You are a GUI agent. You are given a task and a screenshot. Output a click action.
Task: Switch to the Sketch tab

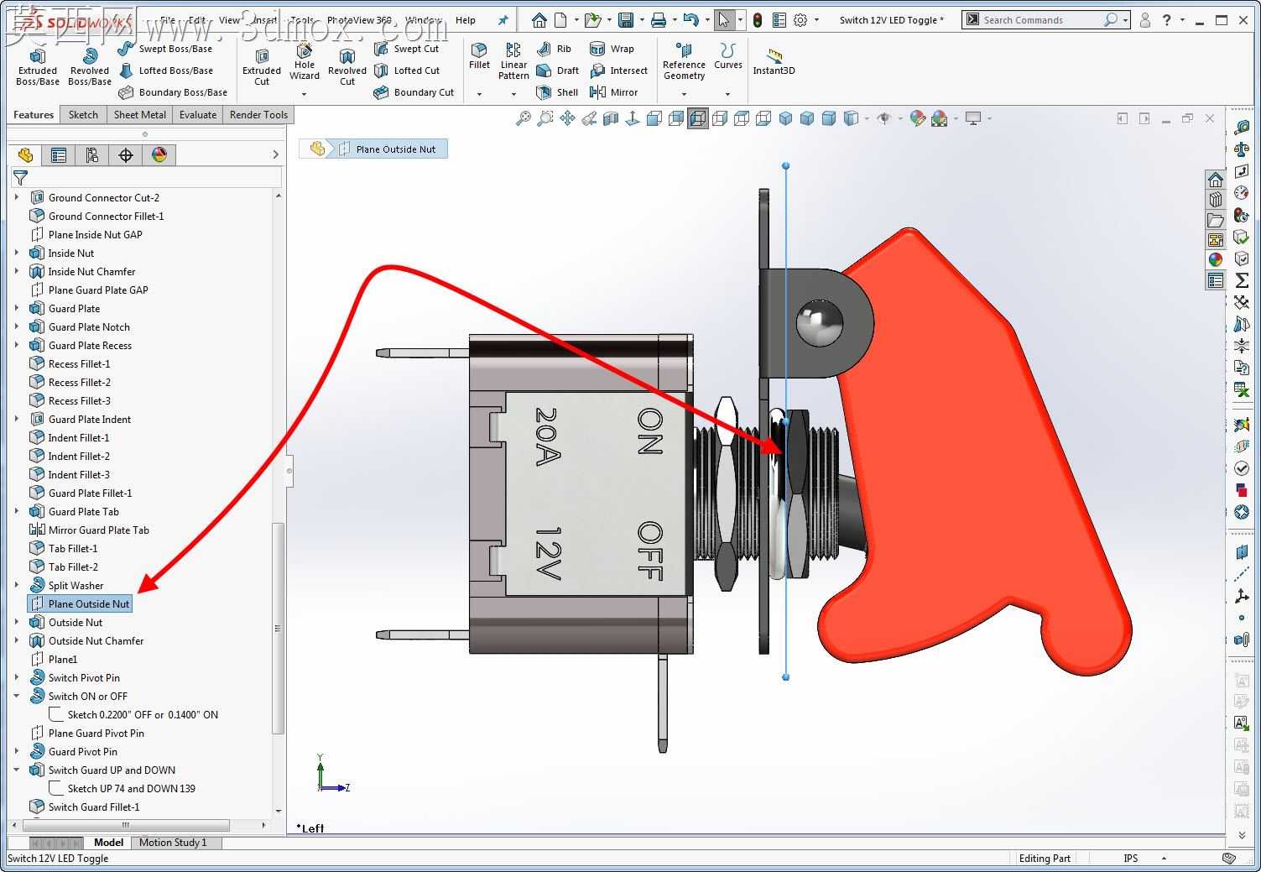(83, 115)
